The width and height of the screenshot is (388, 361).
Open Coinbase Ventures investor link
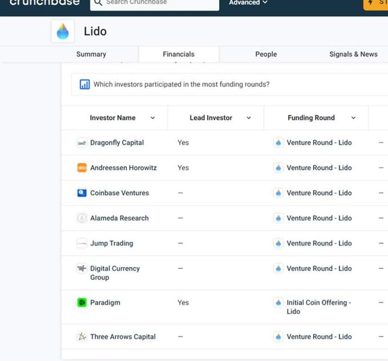point(119,193)
